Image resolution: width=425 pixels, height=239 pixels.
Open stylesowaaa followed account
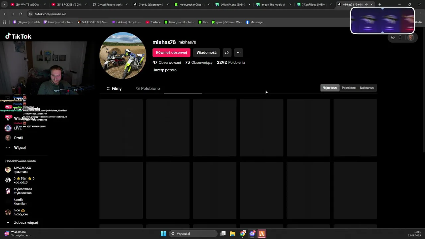[22, 191]
